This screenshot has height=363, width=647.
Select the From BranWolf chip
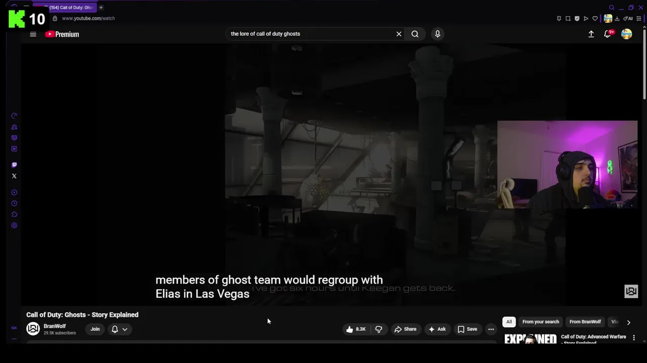tap(585, 322)
